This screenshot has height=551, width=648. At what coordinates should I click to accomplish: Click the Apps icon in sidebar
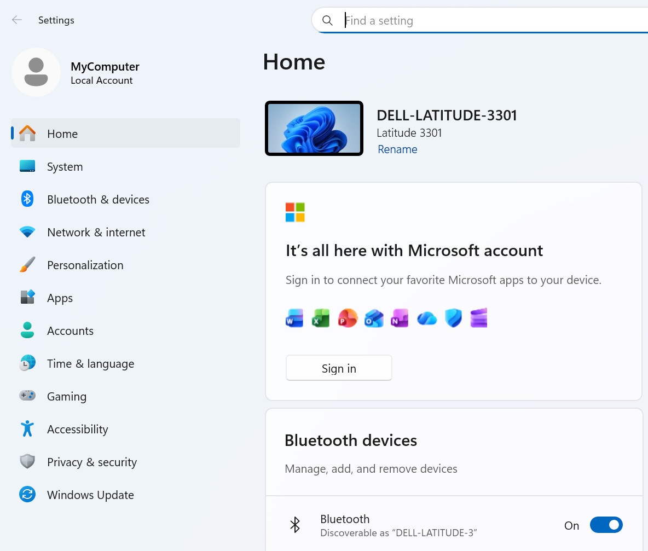pyautogui.click(x=27, y=297)
